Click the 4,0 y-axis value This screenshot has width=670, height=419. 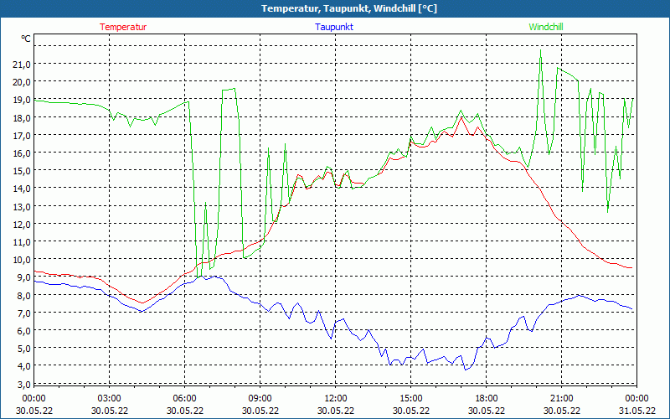pos(24,367)
